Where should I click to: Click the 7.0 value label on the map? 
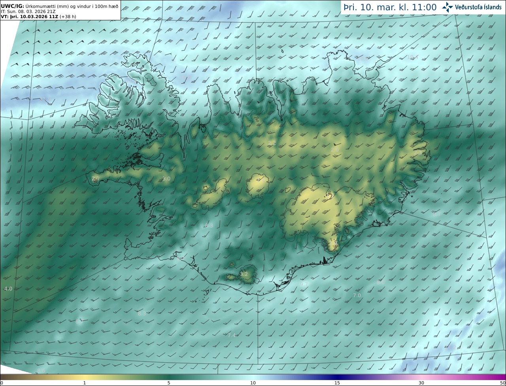[x=357, y=295]
